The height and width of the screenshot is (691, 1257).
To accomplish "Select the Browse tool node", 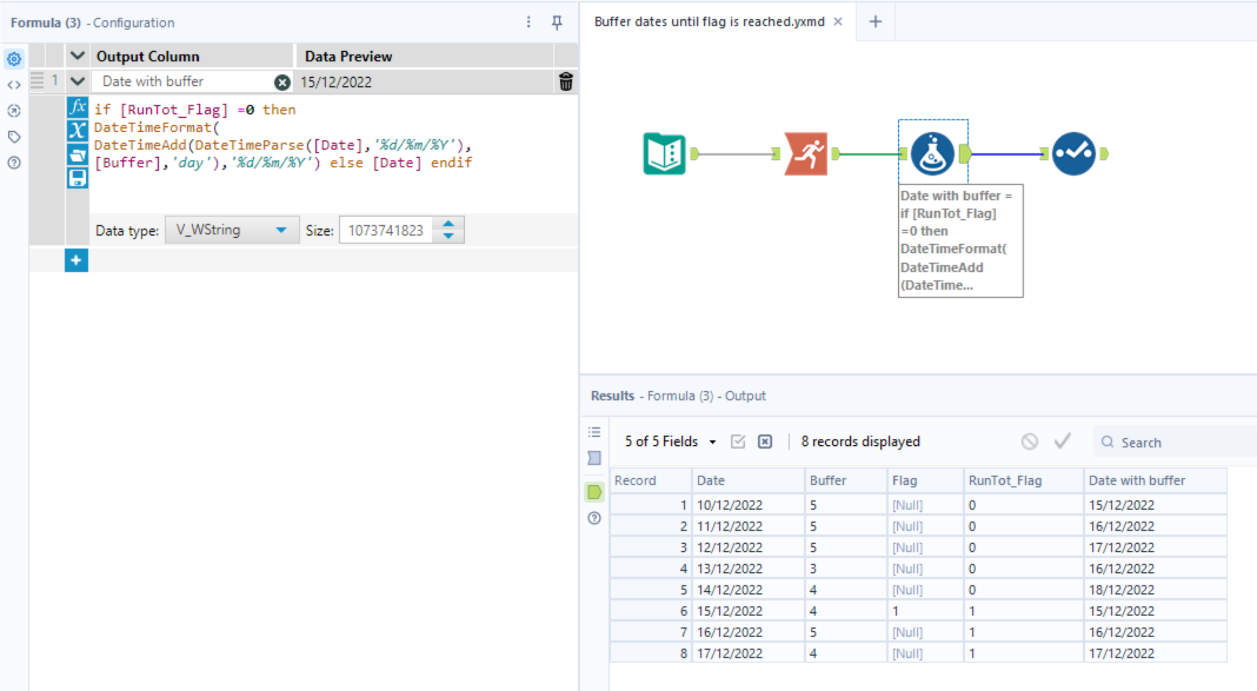I will (1073, 154).
